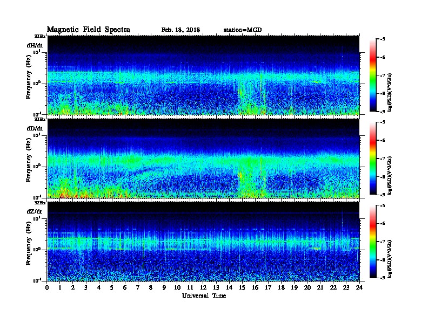Click the log(PSD) label beside the dH/dt colorbar
The image size is (428, 330).
point(390,93)
